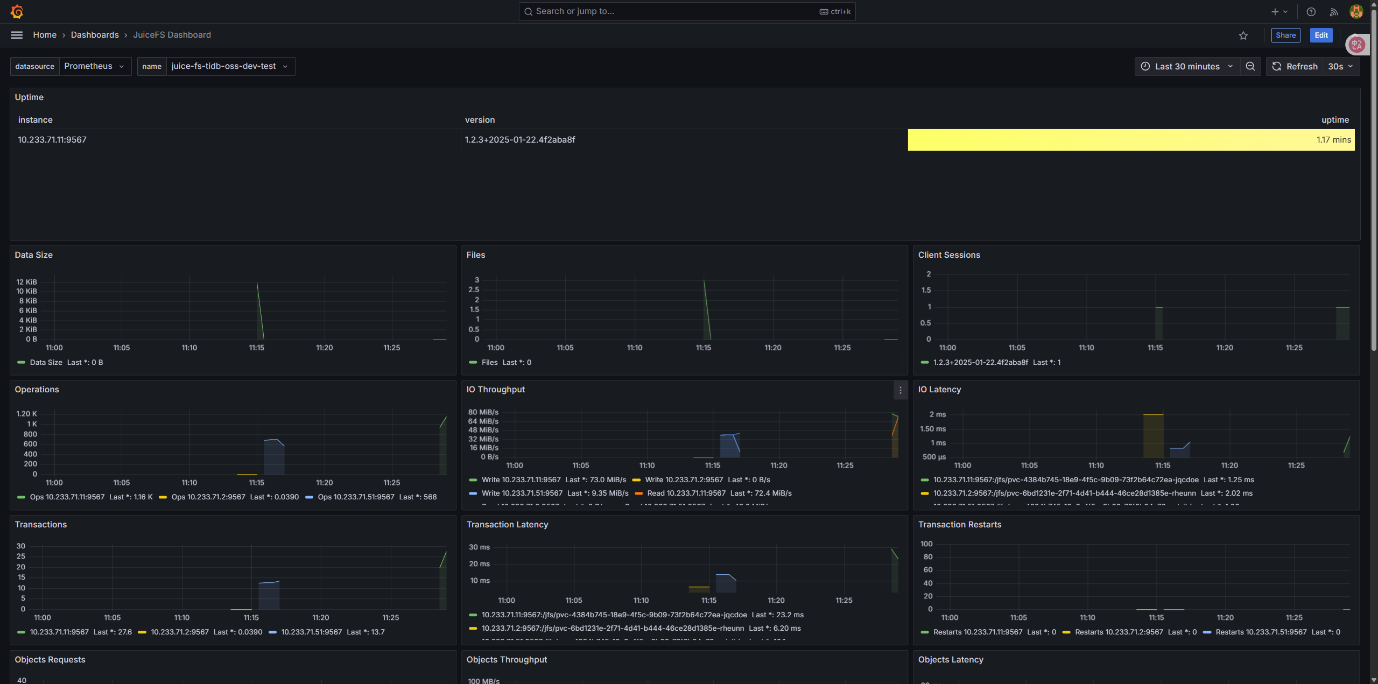
Task: Click the Objects Latency panel title
Action: [x=951, y=660]
